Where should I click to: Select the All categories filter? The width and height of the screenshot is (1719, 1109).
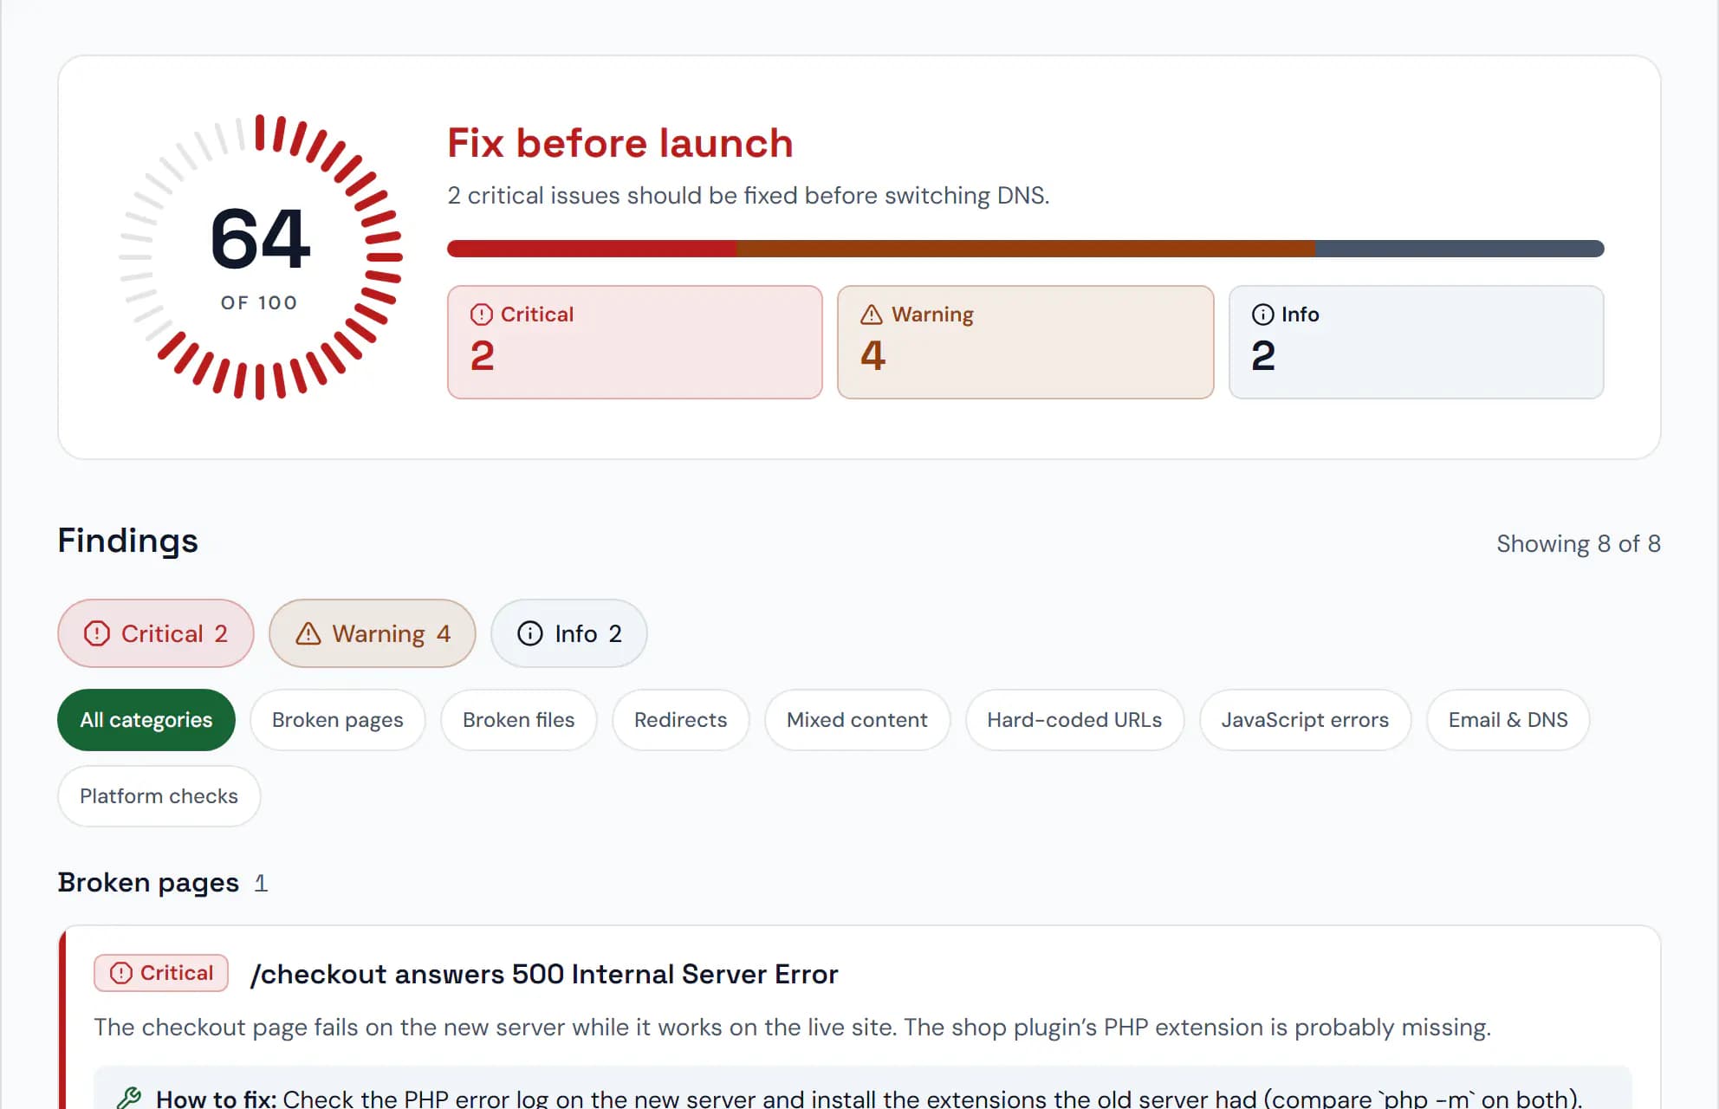click(x=146, y=720)
